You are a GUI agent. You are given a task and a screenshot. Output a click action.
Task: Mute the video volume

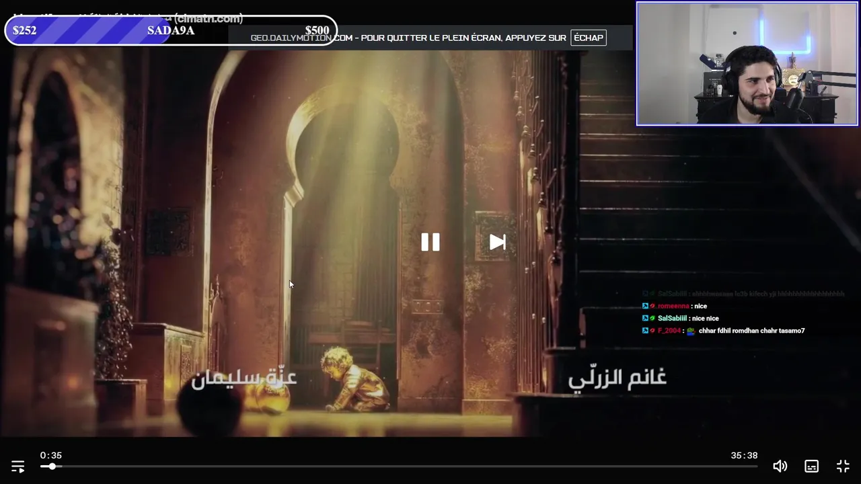coord(780,466)
